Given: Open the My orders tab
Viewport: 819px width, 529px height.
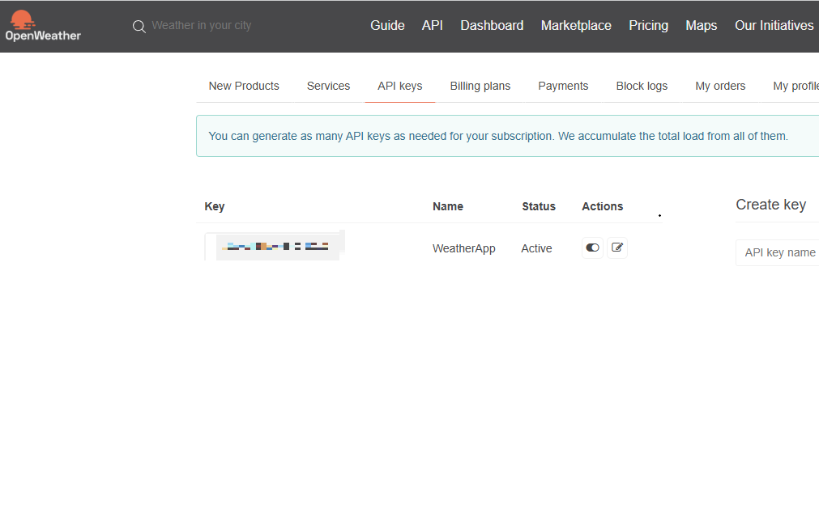Looking at the screenshot, I should click(x=720, y=86).
